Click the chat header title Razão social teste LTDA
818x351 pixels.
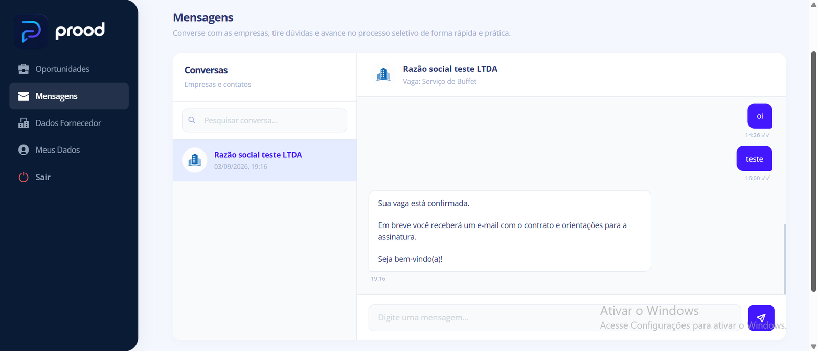450,69
